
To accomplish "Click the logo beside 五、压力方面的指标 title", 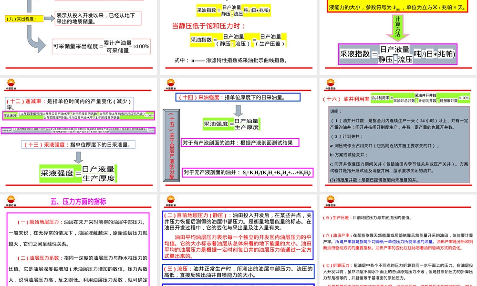I will pos(11,201).
